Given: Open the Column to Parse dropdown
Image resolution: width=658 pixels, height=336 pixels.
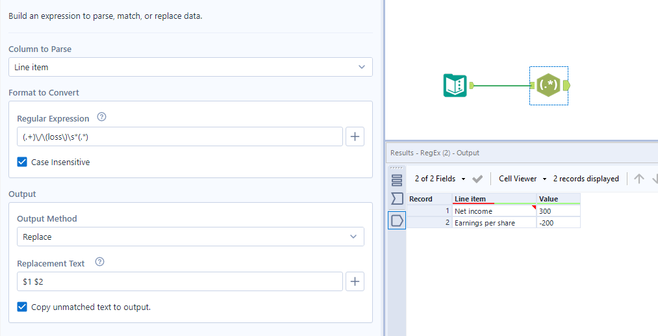Looking at the screenshot, I should click(x=190, y=67).
